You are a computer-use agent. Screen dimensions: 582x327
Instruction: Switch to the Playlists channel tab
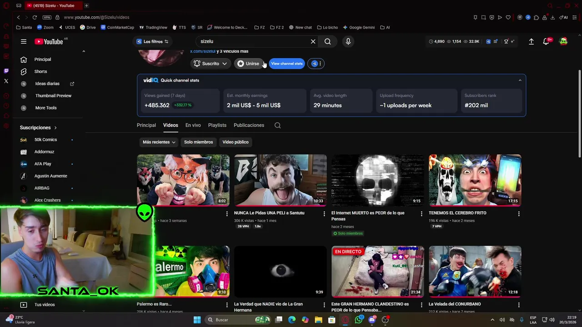point(217,125)
